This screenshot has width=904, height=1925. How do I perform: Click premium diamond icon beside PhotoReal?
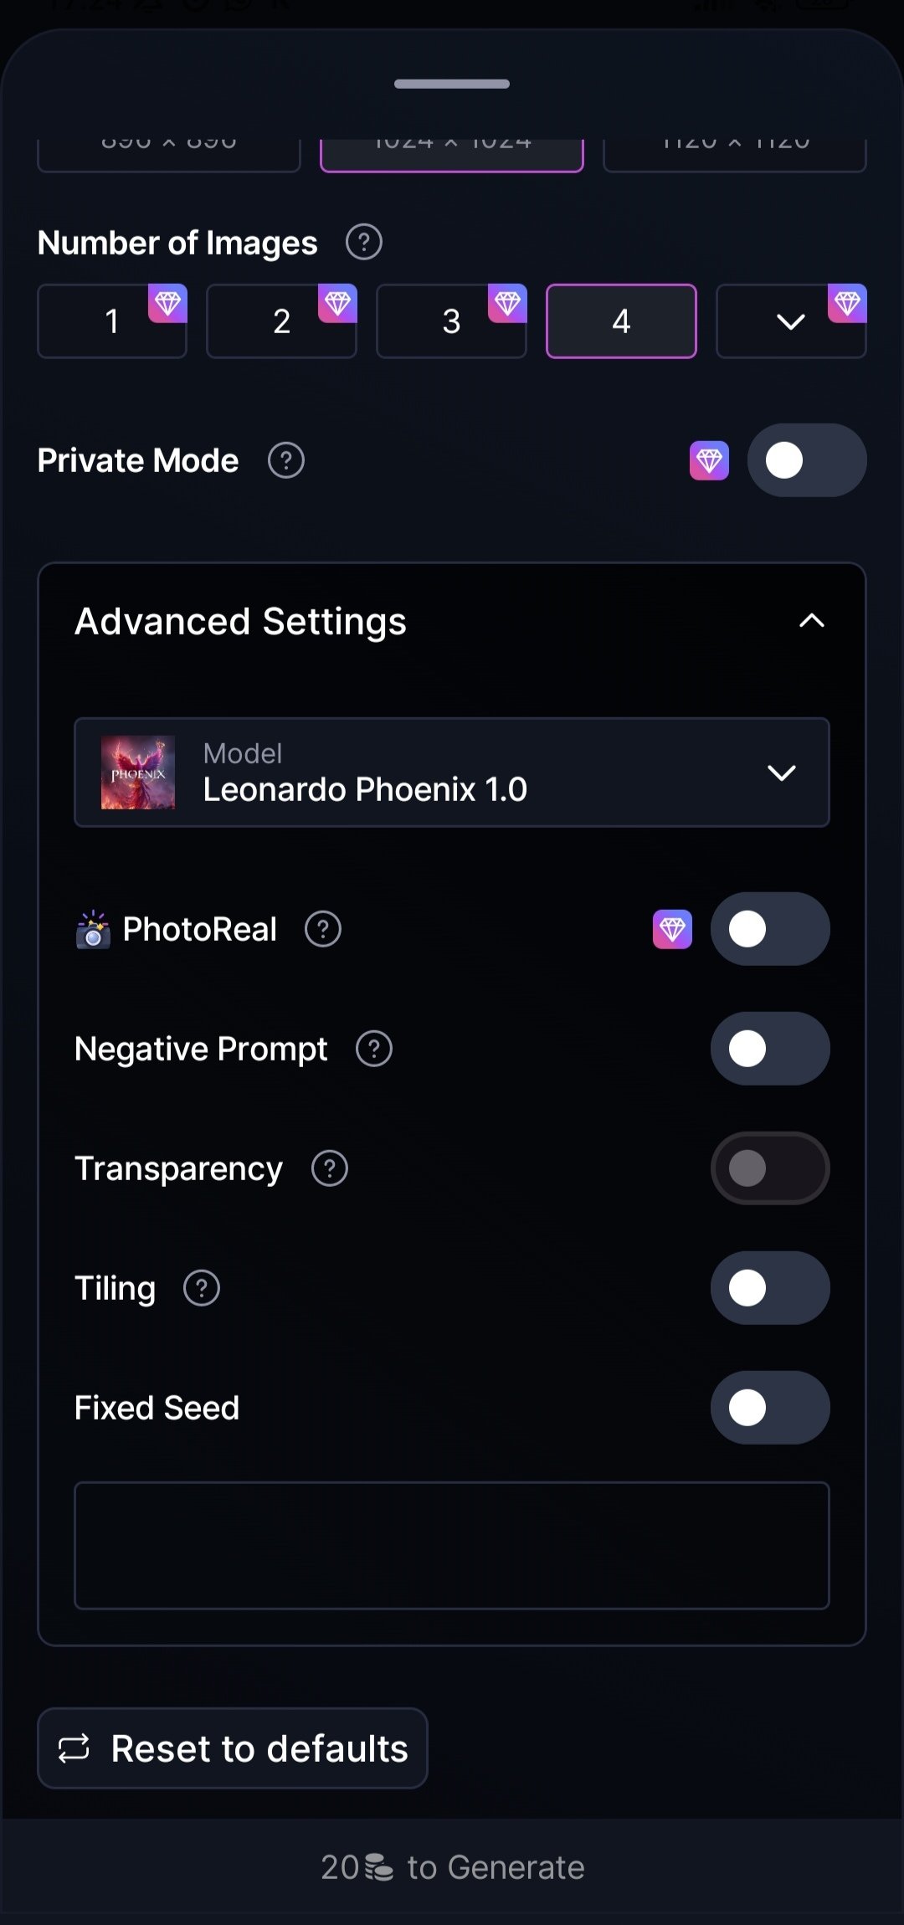pos(672,929)
